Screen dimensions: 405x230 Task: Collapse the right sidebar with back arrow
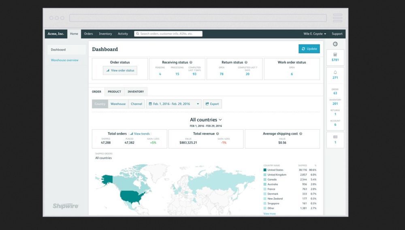point(335,44)
